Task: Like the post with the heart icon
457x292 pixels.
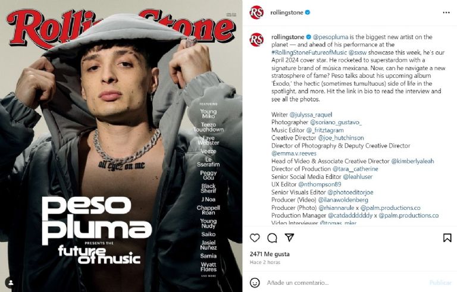Action: (255, 238)
